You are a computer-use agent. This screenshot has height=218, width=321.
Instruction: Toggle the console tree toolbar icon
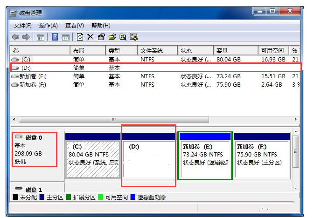pyautogui.click(x=40, y=37)
